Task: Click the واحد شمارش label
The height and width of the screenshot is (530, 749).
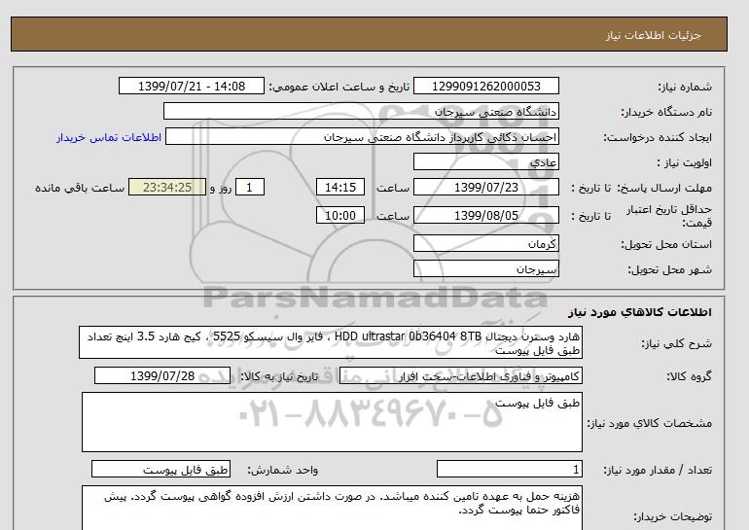Action: coord(282,471)
